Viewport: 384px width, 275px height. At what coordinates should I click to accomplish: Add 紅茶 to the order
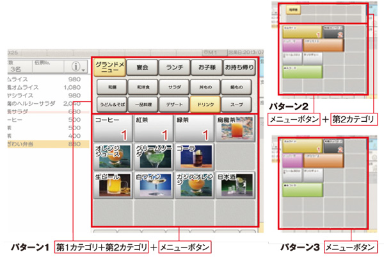pos(154,129)
